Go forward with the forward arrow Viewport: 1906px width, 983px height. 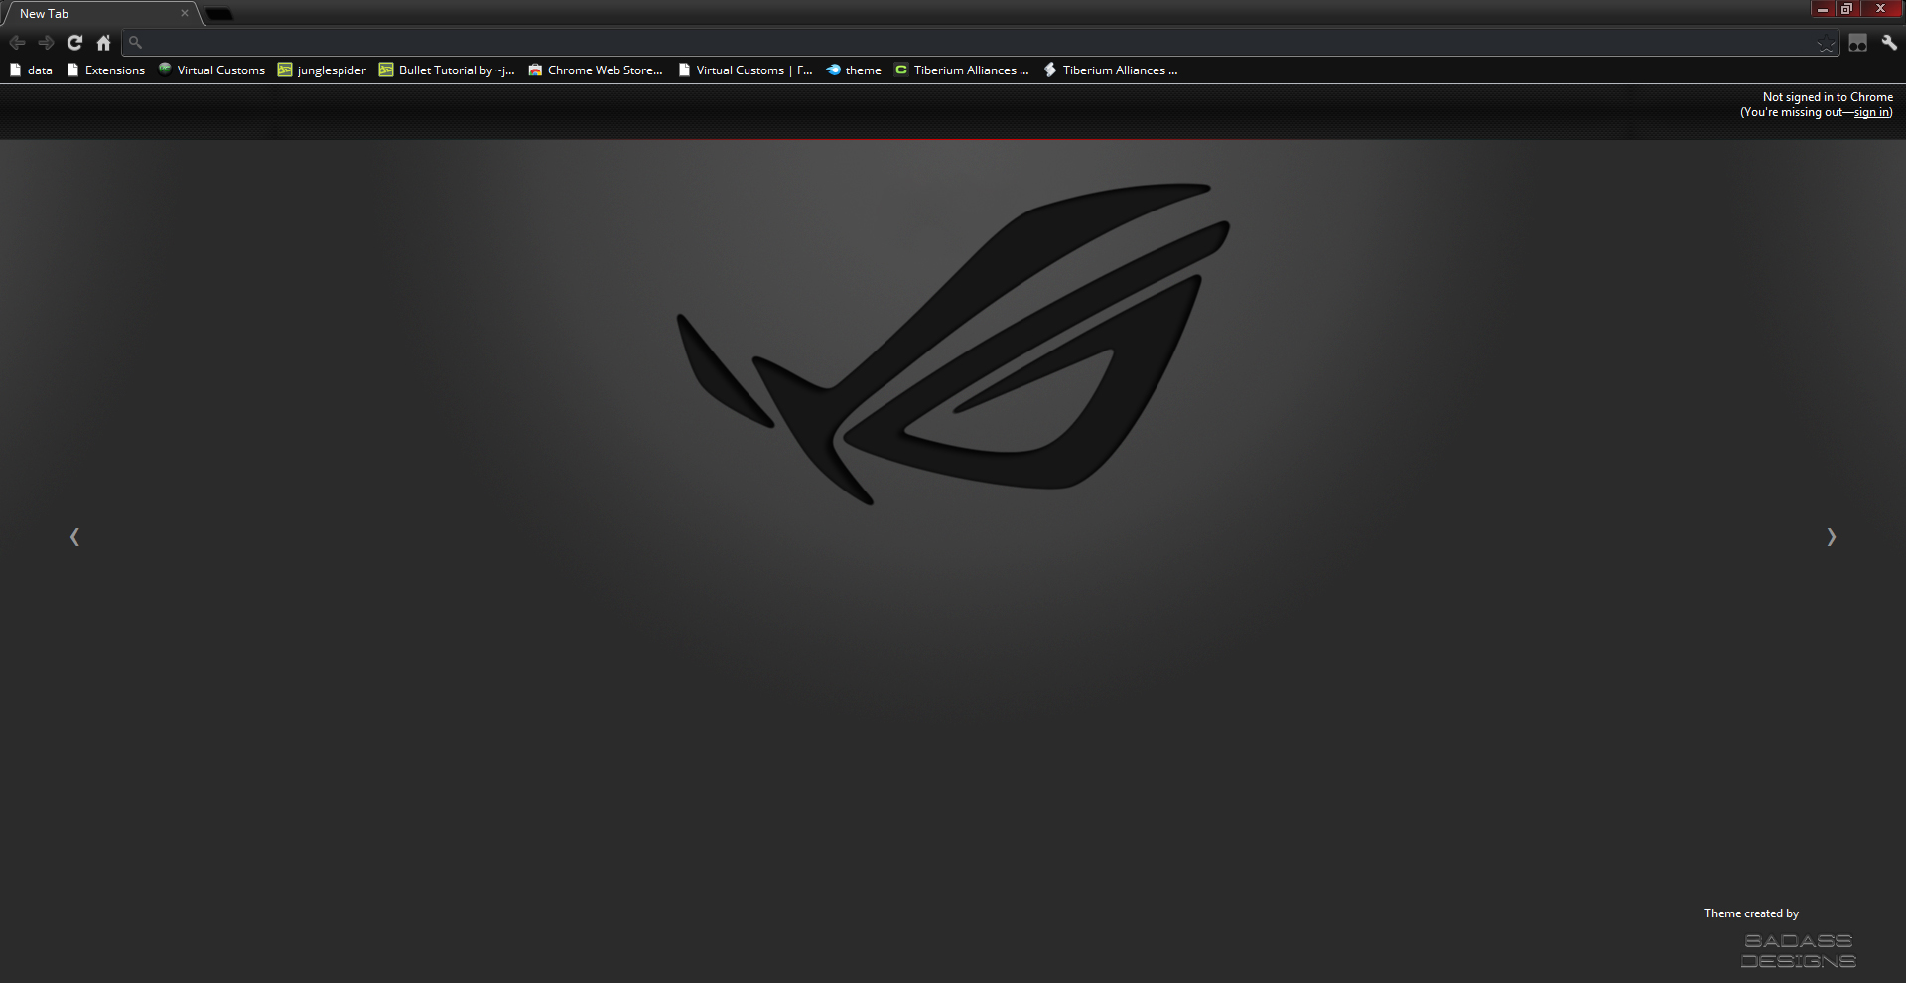click(46, 43)
